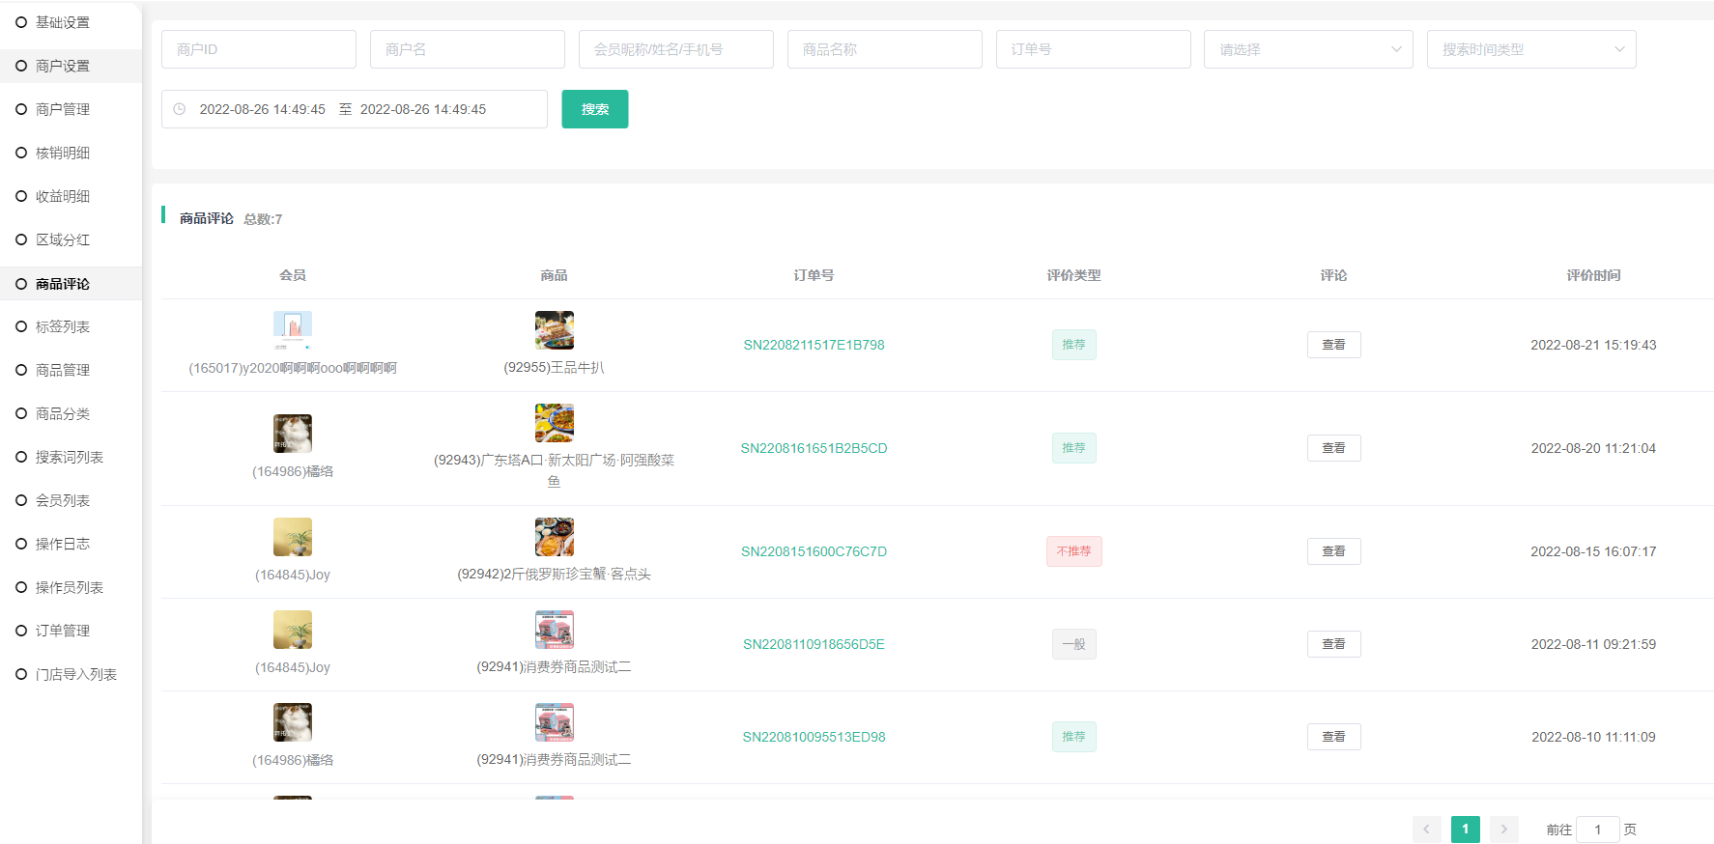Open the 王品牛扒 product thumbnail

[554, 330]
